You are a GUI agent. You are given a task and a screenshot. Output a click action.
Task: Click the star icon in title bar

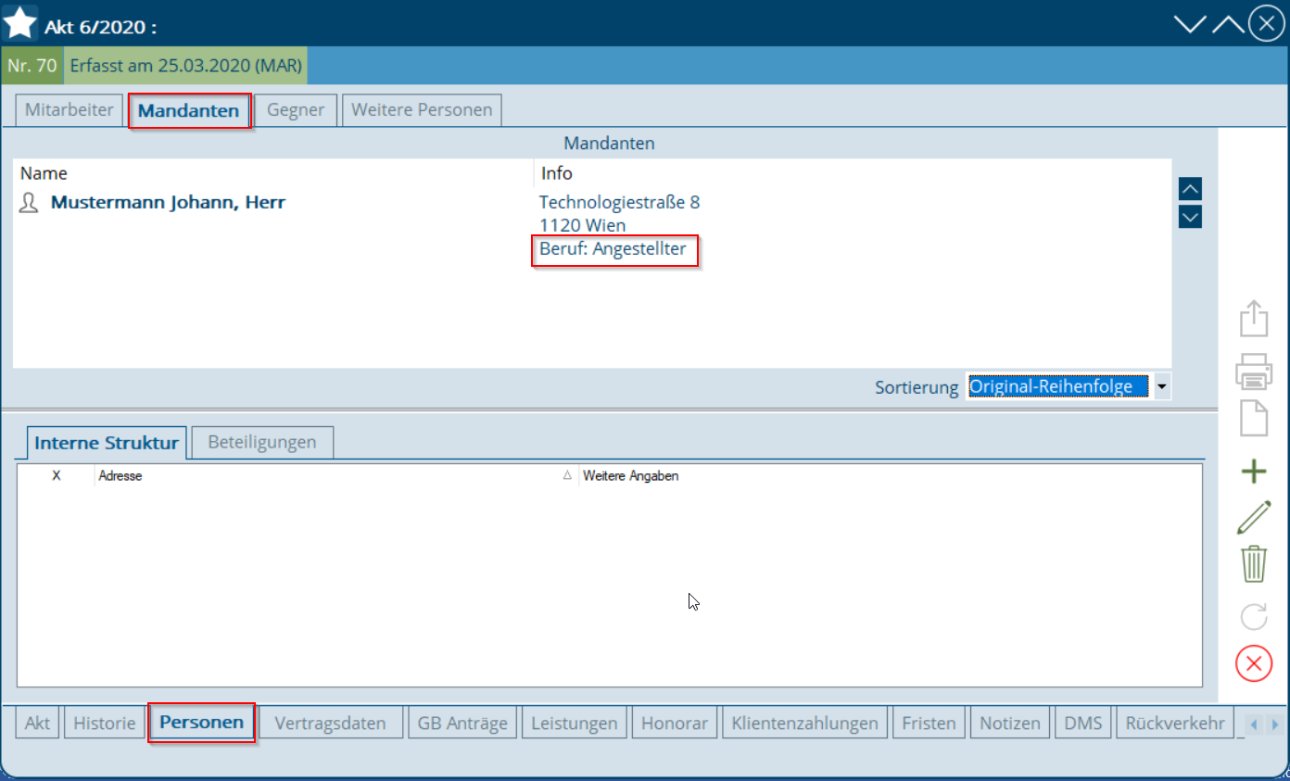(x=20, y=22)
